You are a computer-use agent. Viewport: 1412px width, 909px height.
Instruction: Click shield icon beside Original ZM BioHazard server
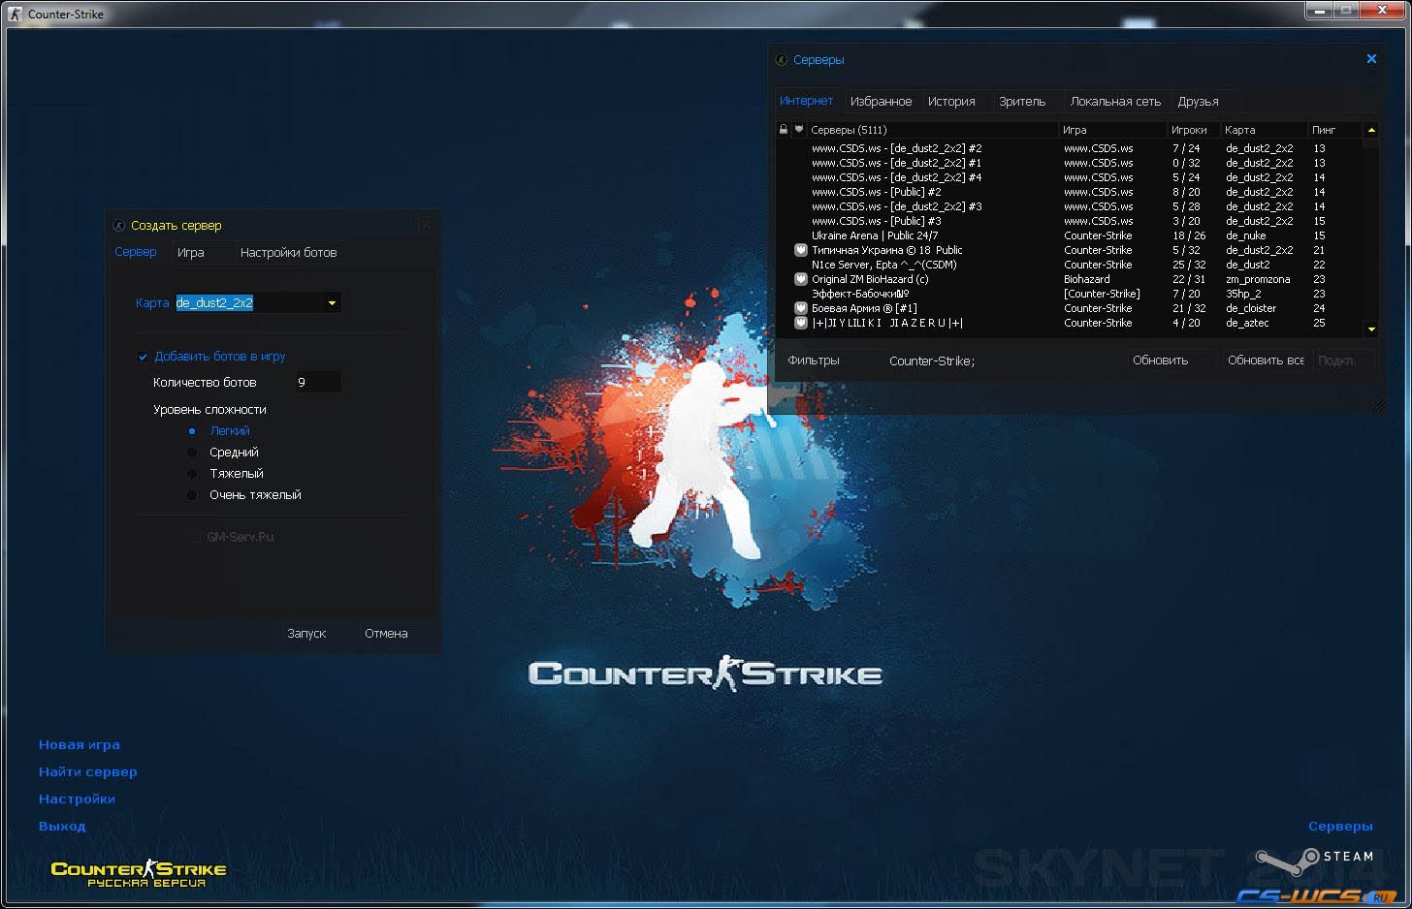click(801, 279)
